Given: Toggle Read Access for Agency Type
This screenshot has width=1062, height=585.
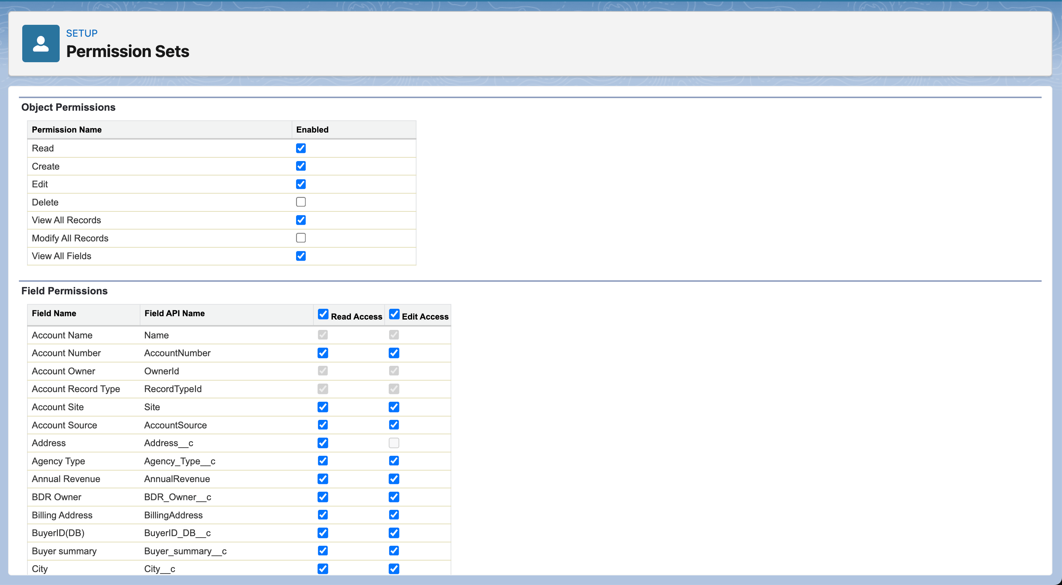Looking at the screenshot, I should tap(323, 461).
